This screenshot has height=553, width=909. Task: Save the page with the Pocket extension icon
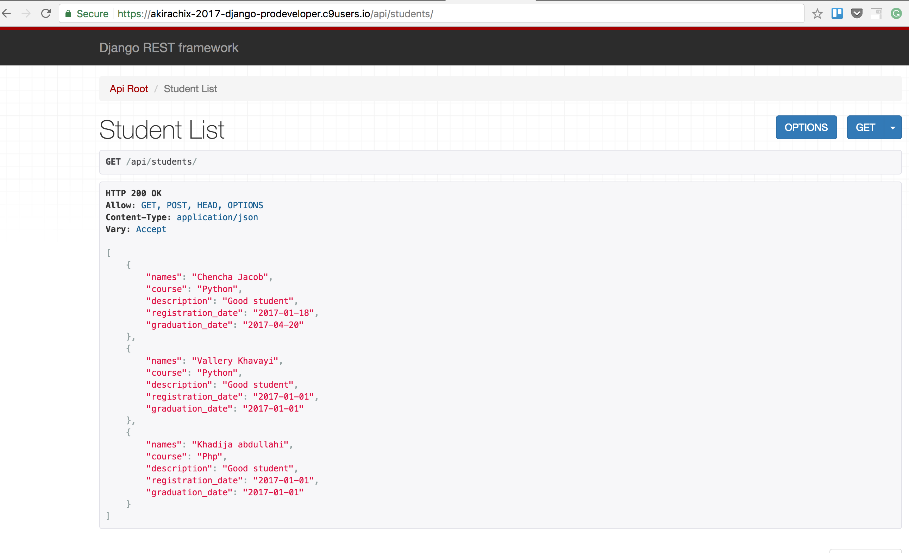tap(857, 14)
